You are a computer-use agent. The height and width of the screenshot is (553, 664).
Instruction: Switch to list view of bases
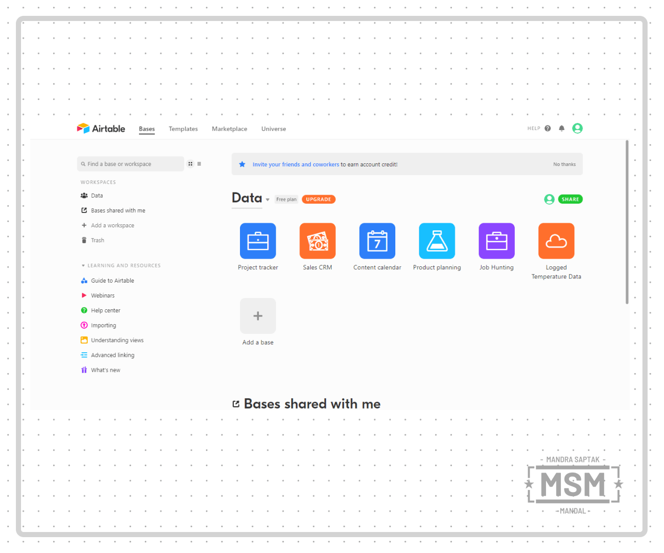point(199,164)
